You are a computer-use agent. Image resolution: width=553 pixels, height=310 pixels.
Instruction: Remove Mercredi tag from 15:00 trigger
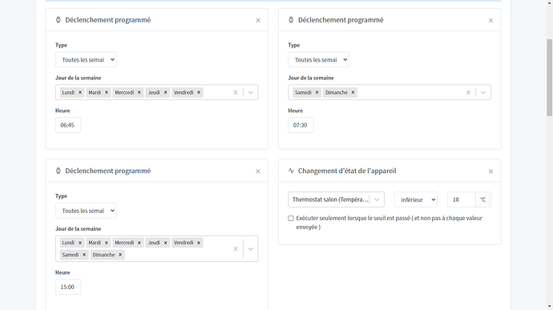pos(139,243)
